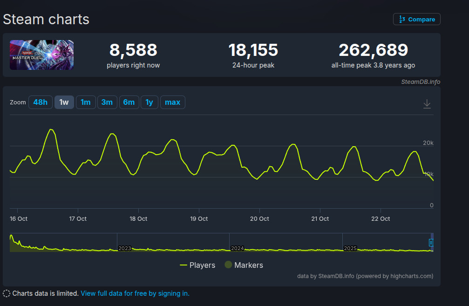Click the Steam charts heading
This screenshot has height=306, width=469.
(x=46, y=20)
